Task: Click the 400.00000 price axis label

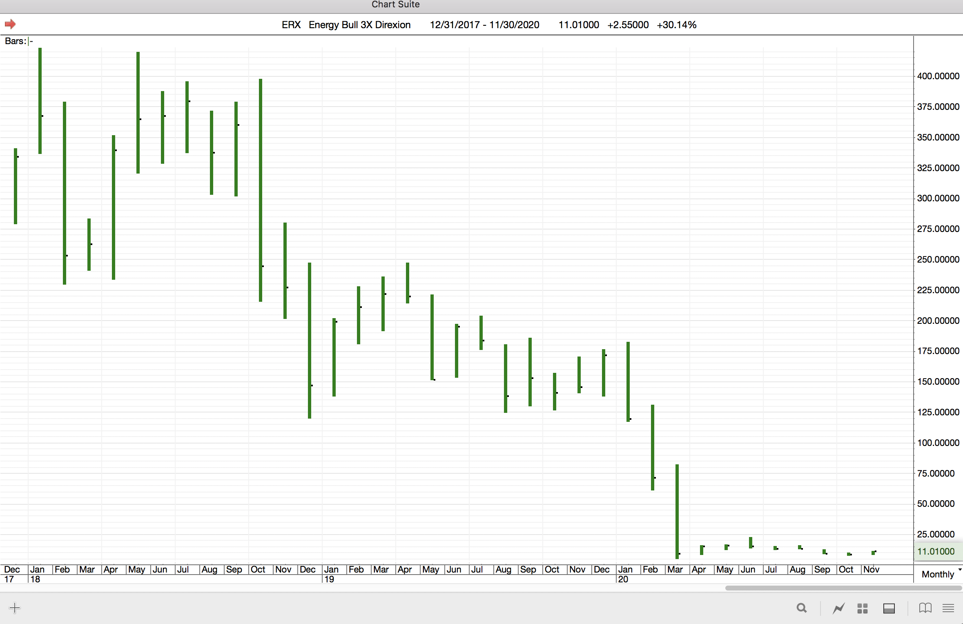Action: click(x=938, y=76)
